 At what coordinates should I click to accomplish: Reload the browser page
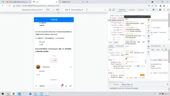coord(10,6)
